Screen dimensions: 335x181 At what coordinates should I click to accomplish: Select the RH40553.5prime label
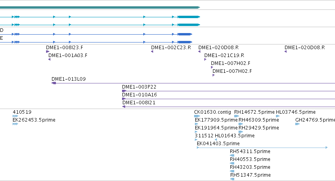(x=250, y=159)
